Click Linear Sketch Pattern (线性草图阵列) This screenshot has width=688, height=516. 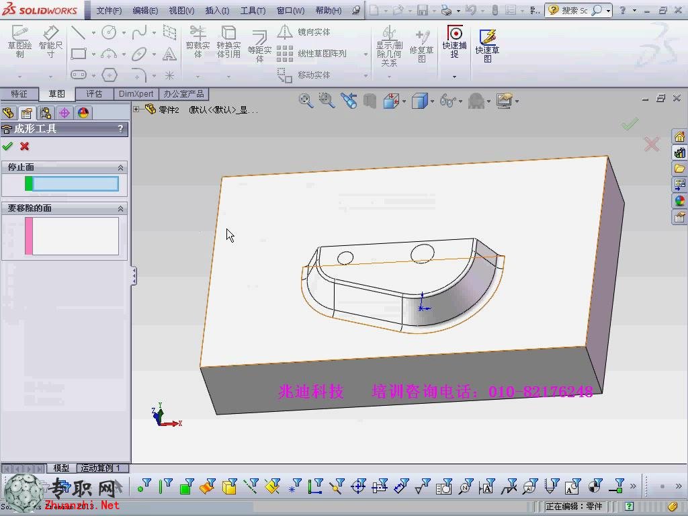point(312,54)
